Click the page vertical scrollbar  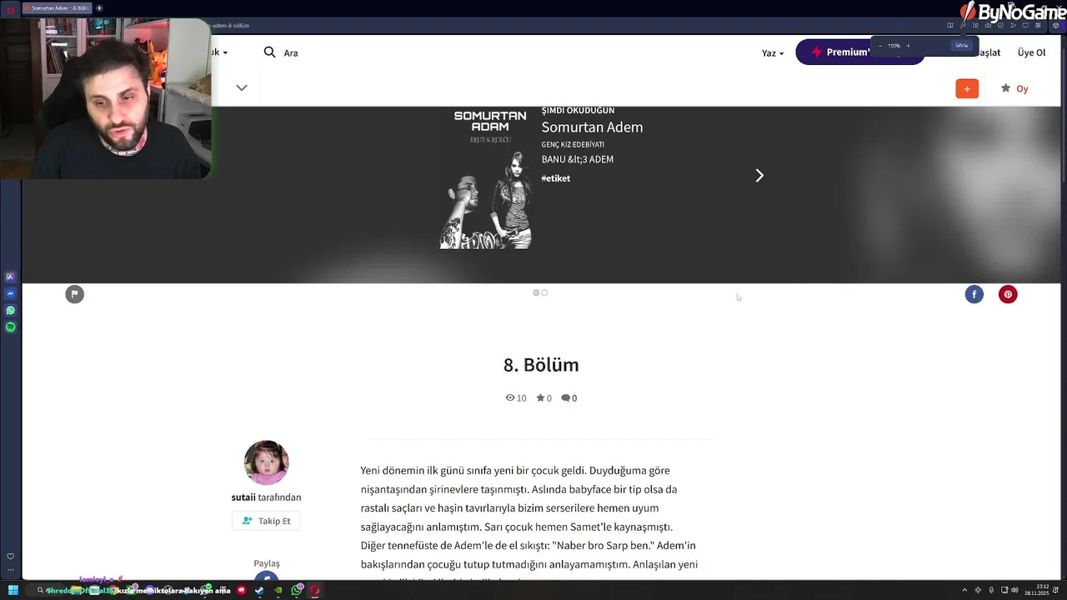click(1064, 308)
